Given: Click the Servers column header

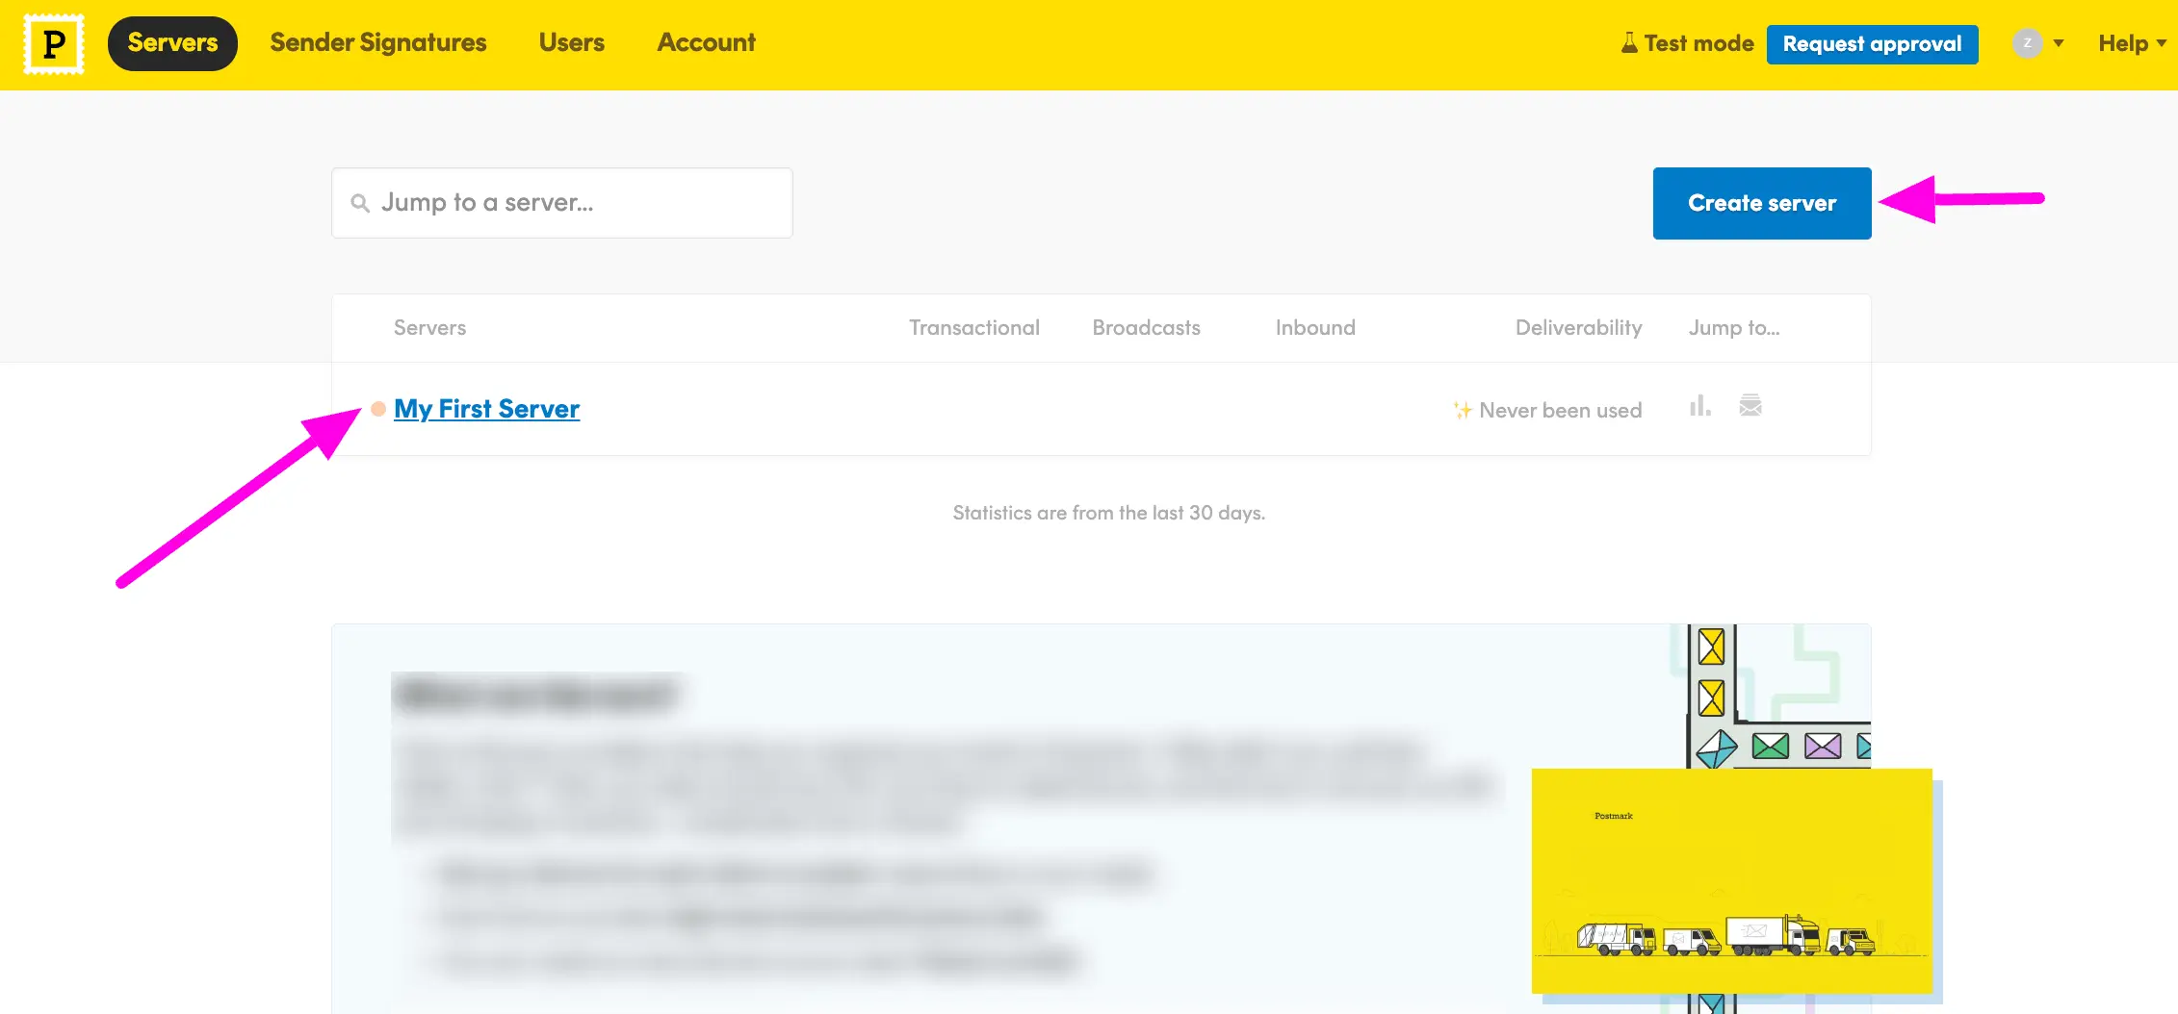Looking at the screenshot, I should (429, 328).
